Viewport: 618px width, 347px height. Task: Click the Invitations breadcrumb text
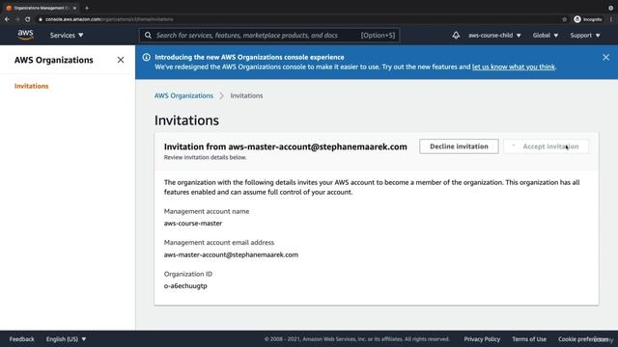pos(246,95)
